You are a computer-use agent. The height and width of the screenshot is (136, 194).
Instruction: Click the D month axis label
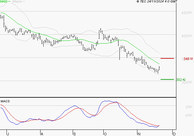tap(174, 134)
